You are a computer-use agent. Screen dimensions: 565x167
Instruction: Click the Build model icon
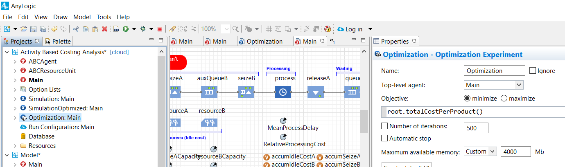point(116,29)
